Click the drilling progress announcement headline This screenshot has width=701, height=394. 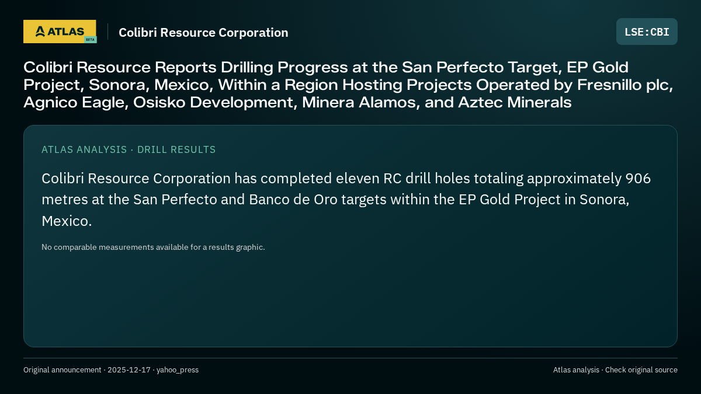(349, 85)
